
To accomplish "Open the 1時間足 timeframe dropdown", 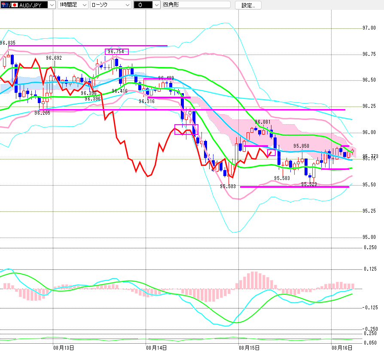I will tap(73, 5).
